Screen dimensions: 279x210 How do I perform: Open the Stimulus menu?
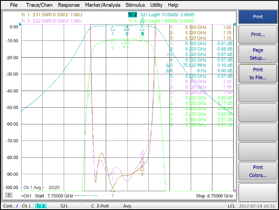[135, 5]
